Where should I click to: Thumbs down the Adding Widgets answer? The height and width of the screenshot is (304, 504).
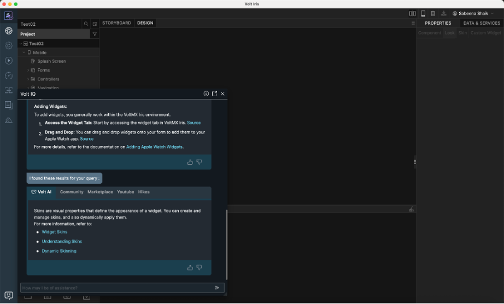200,162
